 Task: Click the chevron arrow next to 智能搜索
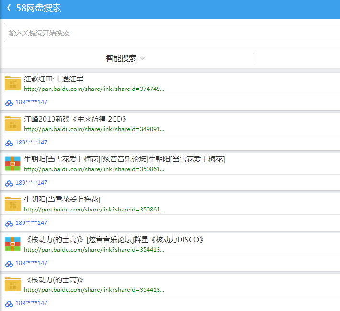point(142,59)
